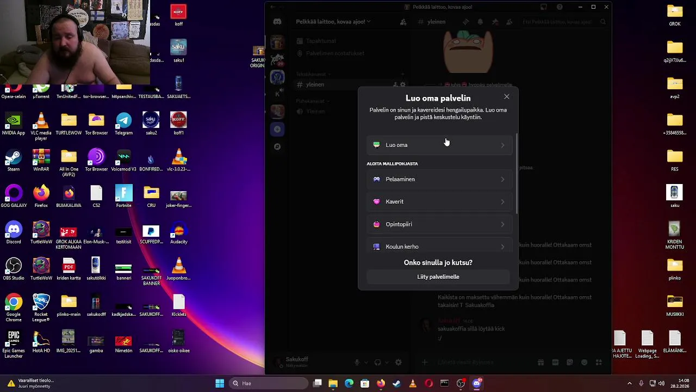Select the Fortnite desktop icon
The height and width of the screenshot is (392, 696).
pyautogui.click(x=123, y=196)
